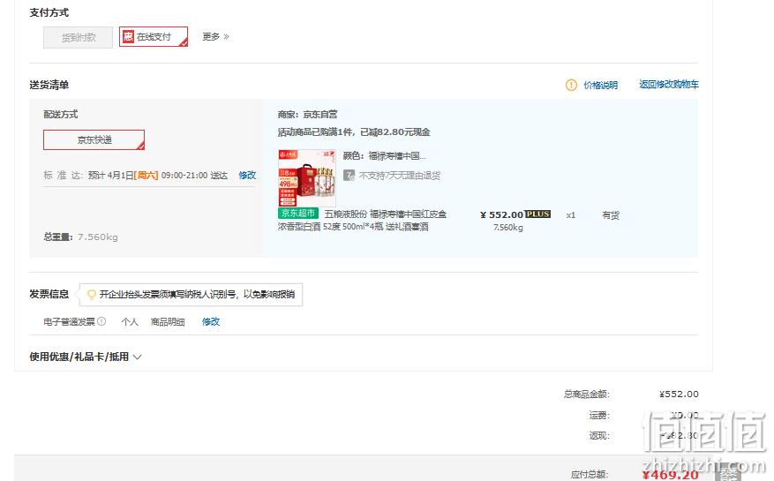
Task: Click the 活动商品已购满1件 promotion text
Action: [354, 132]
